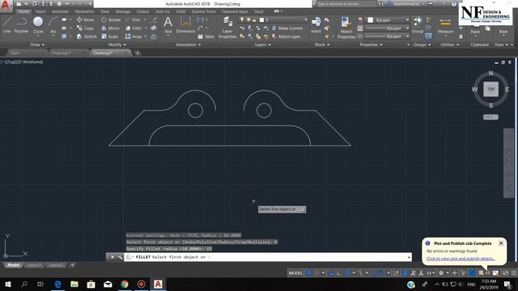This screenshot has width=518, height=291.
Task: Click Make Current layer button
Action: click(287, 28)
